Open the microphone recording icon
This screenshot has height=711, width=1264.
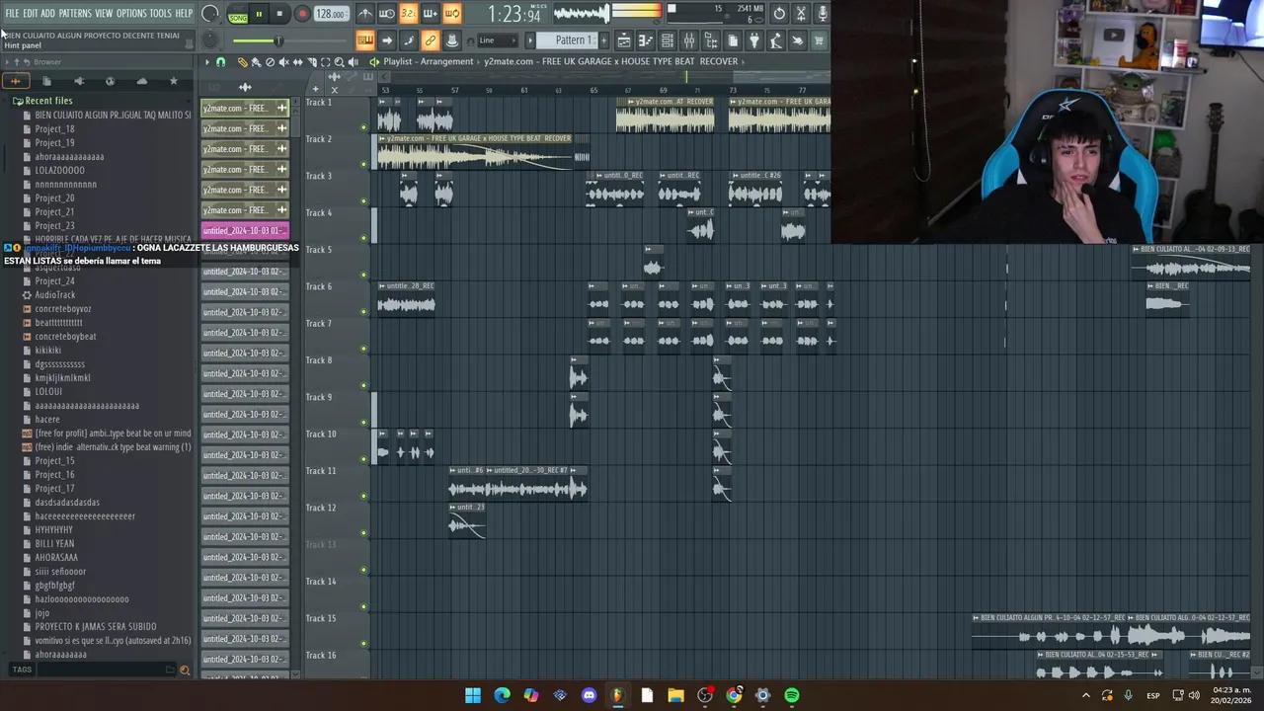[x=823, y=14]
